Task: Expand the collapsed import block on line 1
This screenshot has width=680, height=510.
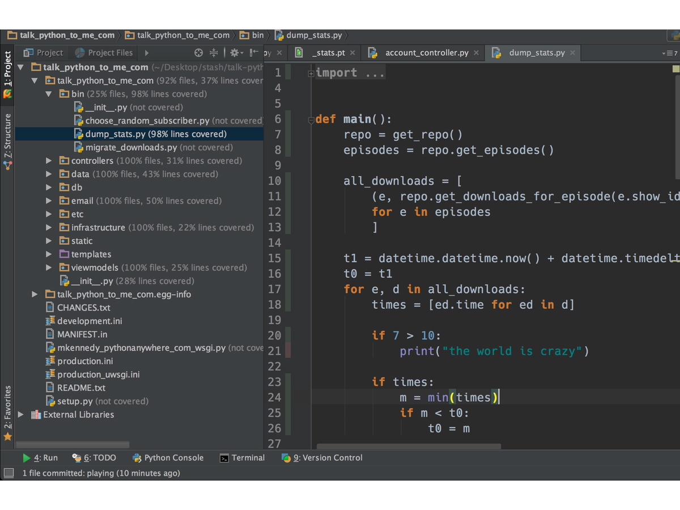Action: click(x=311, y=73)
